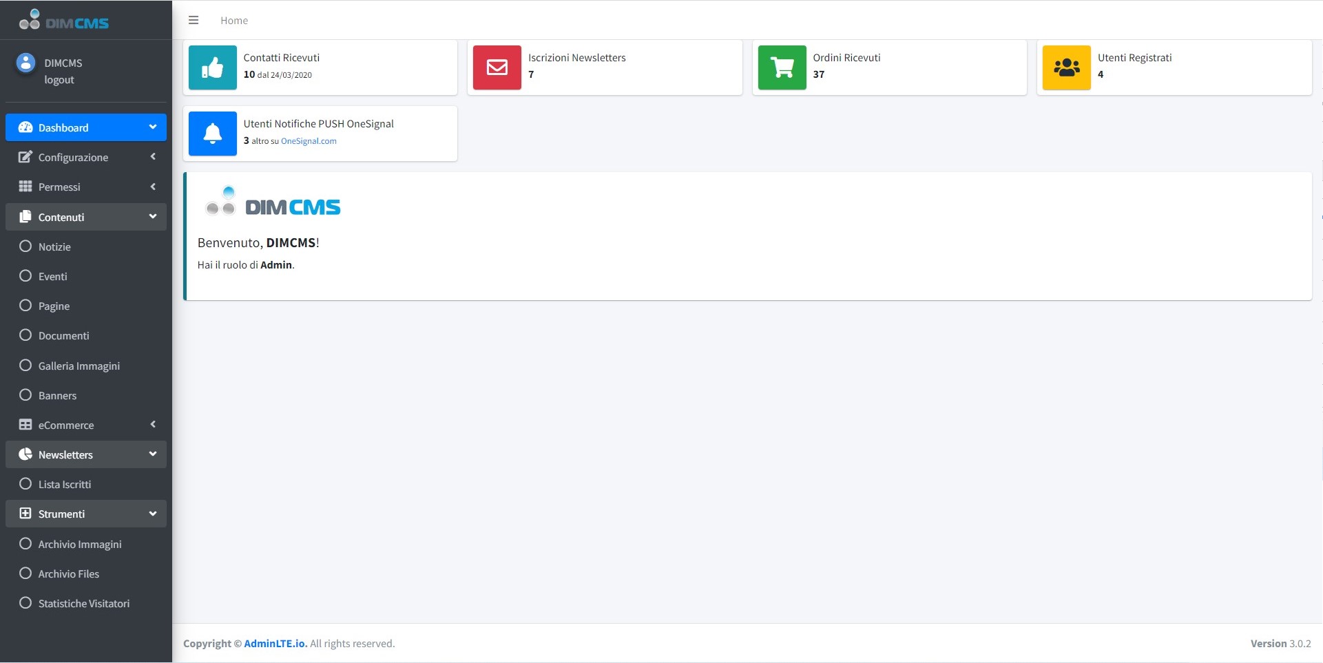Click the green shopping cart Ordini icon
1323x663 pixels.
click(x=782, y=67)
